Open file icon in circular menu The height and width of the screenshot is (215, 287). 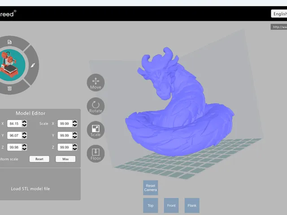pos(9,42)
